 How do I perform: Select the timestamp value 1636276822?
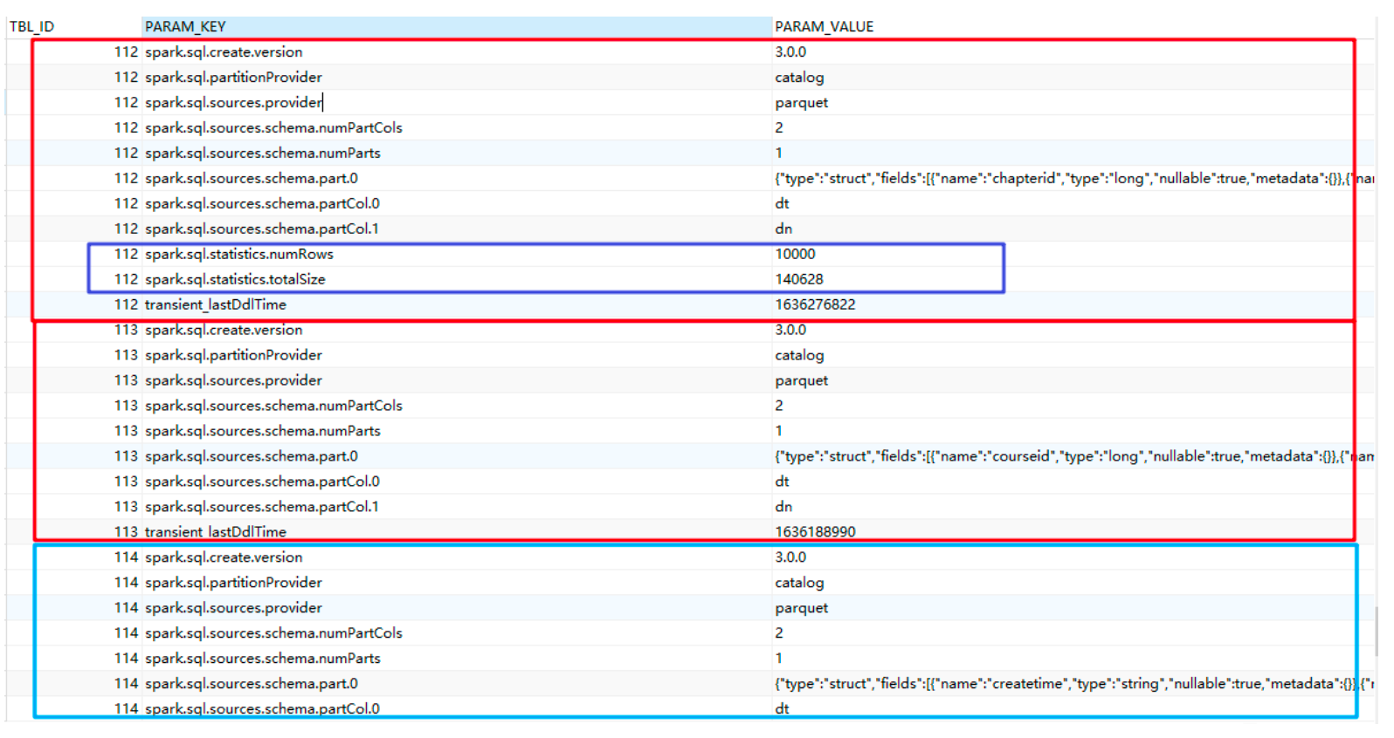815,305
